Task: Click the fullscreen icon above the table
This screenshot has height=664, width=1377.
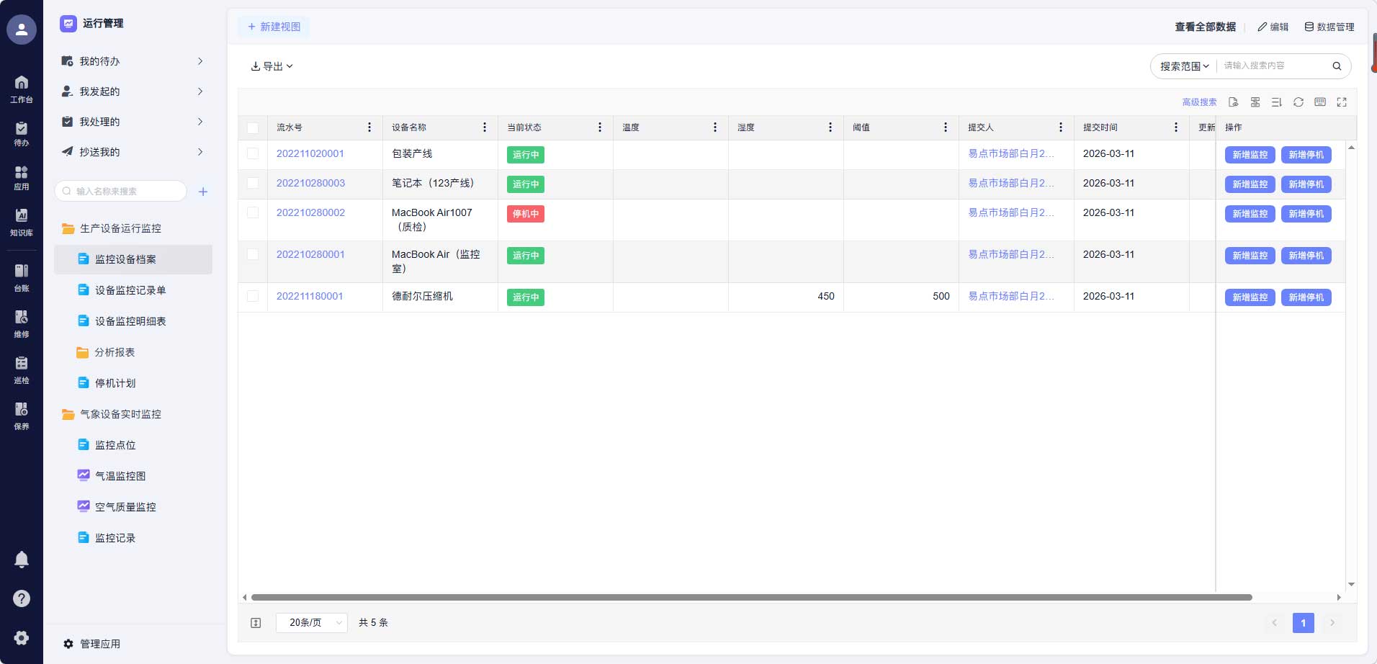Action: point(1341,102)
